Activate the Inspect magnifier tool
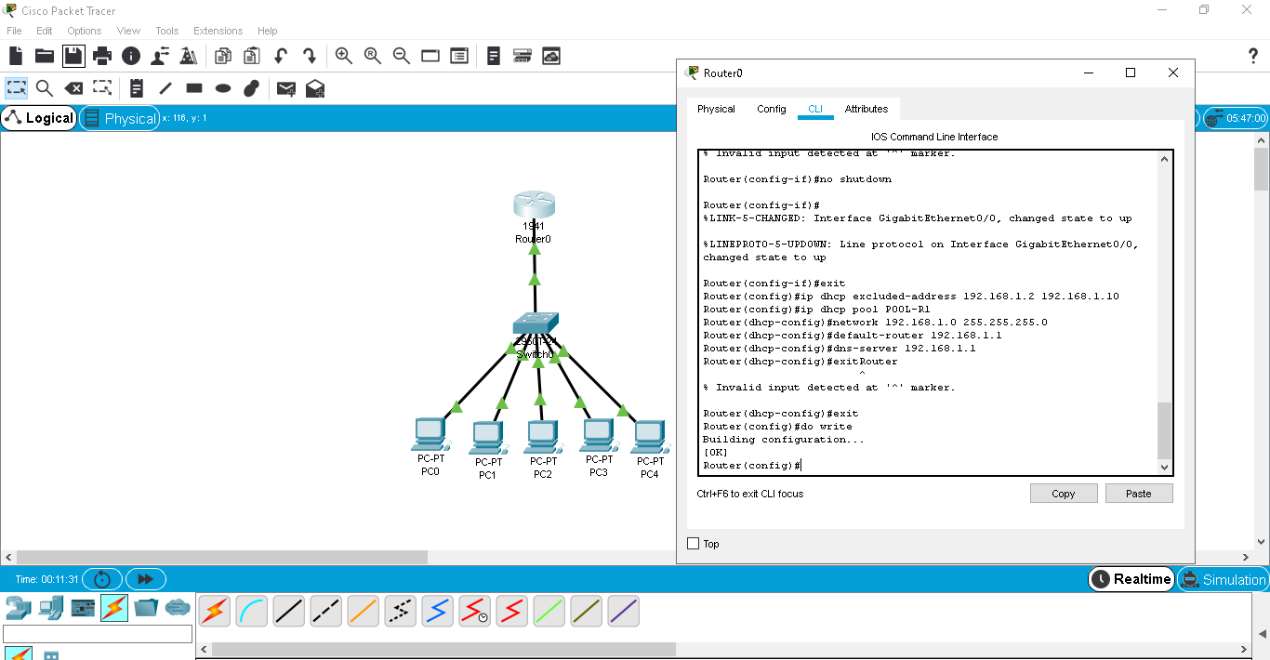 pos(44,88)
